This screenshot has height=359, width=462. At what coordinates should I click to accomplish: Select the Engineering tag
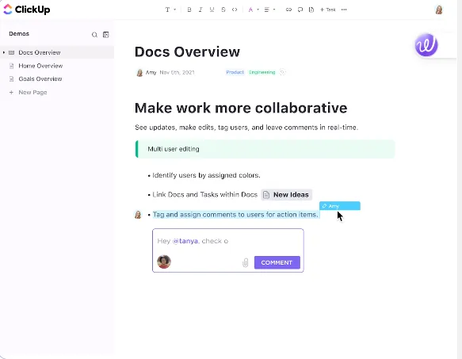(x=262, y=72)
